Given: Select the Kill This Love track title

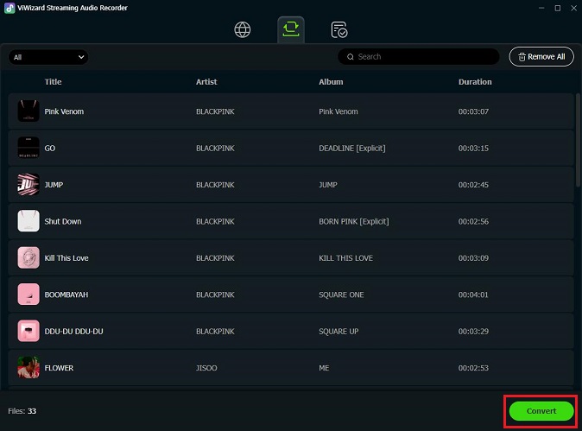Looking at the screenshot, I should 66,258.
